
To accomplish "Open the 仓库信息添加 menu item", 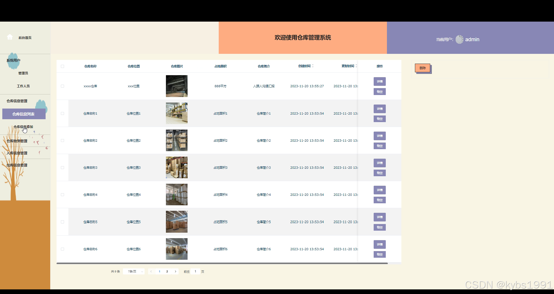I will [x=23, y=127].
